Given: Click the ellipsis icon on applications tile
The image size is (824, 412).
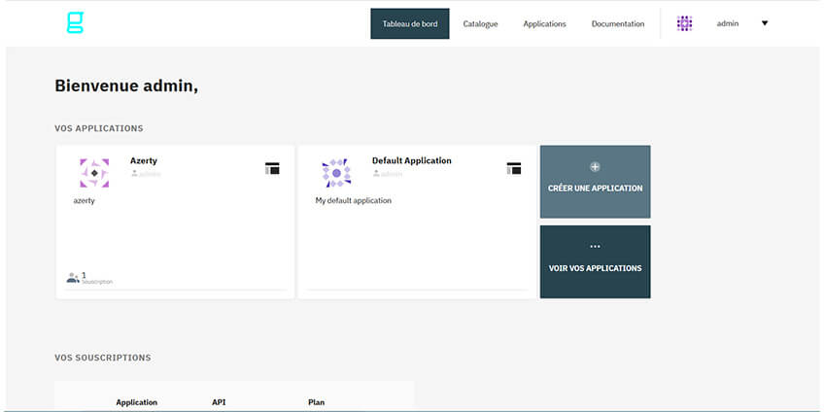Looking at the screenshot, I should point(595,247).
